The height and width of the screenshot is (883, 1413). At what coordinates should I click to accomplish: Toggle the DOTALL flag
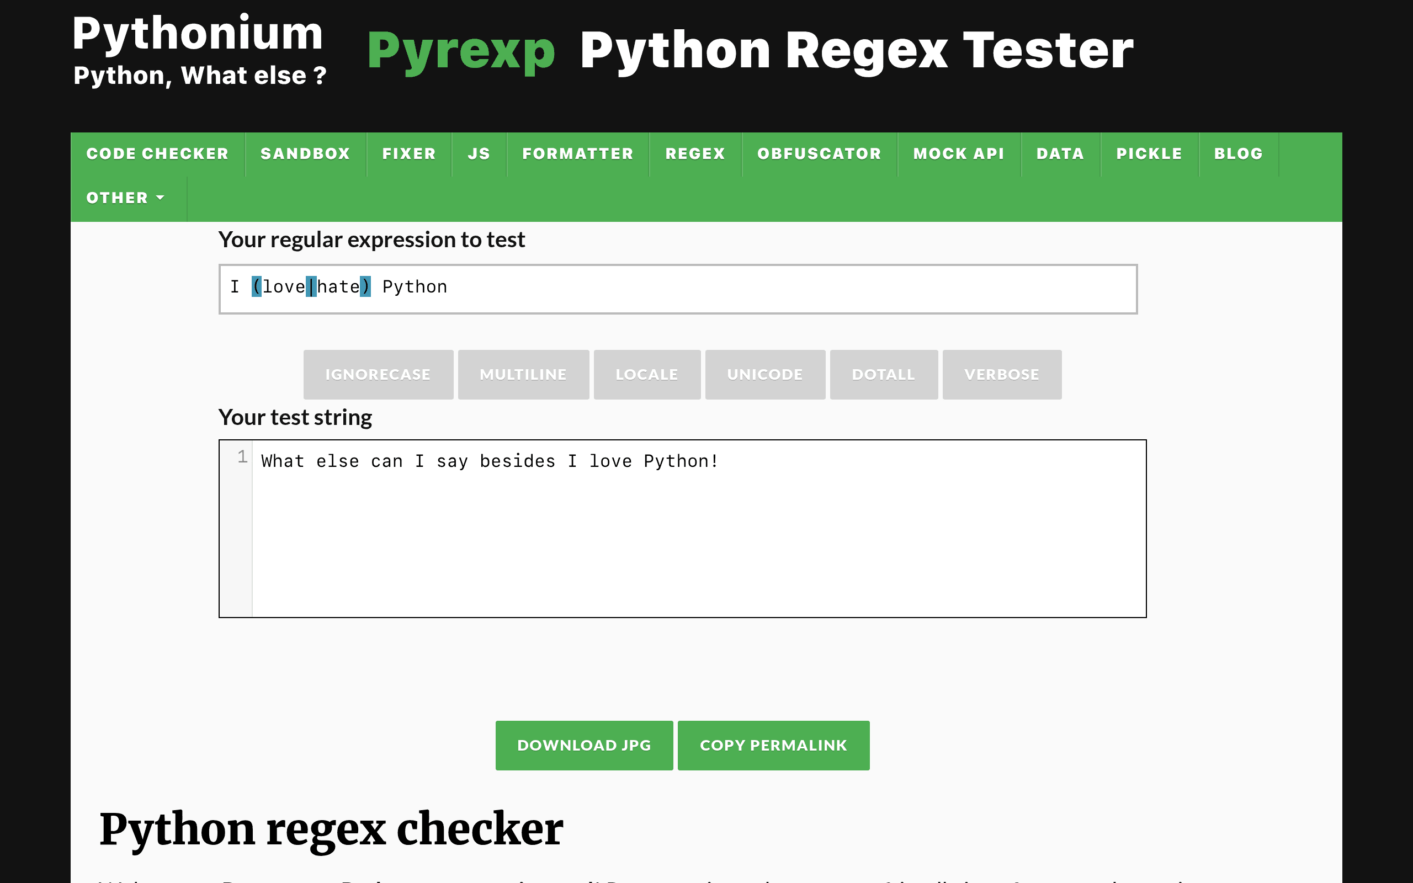click(x=884, y=374)
